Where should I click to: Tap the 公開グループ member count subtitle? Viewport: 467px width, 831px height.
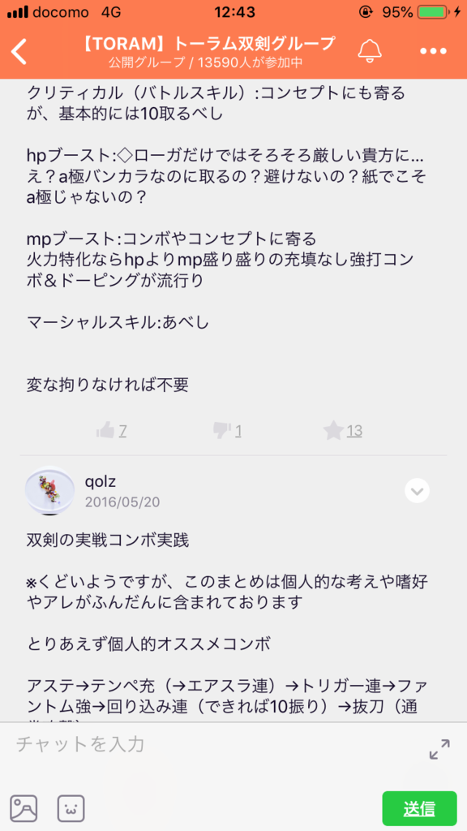point(206,62)
